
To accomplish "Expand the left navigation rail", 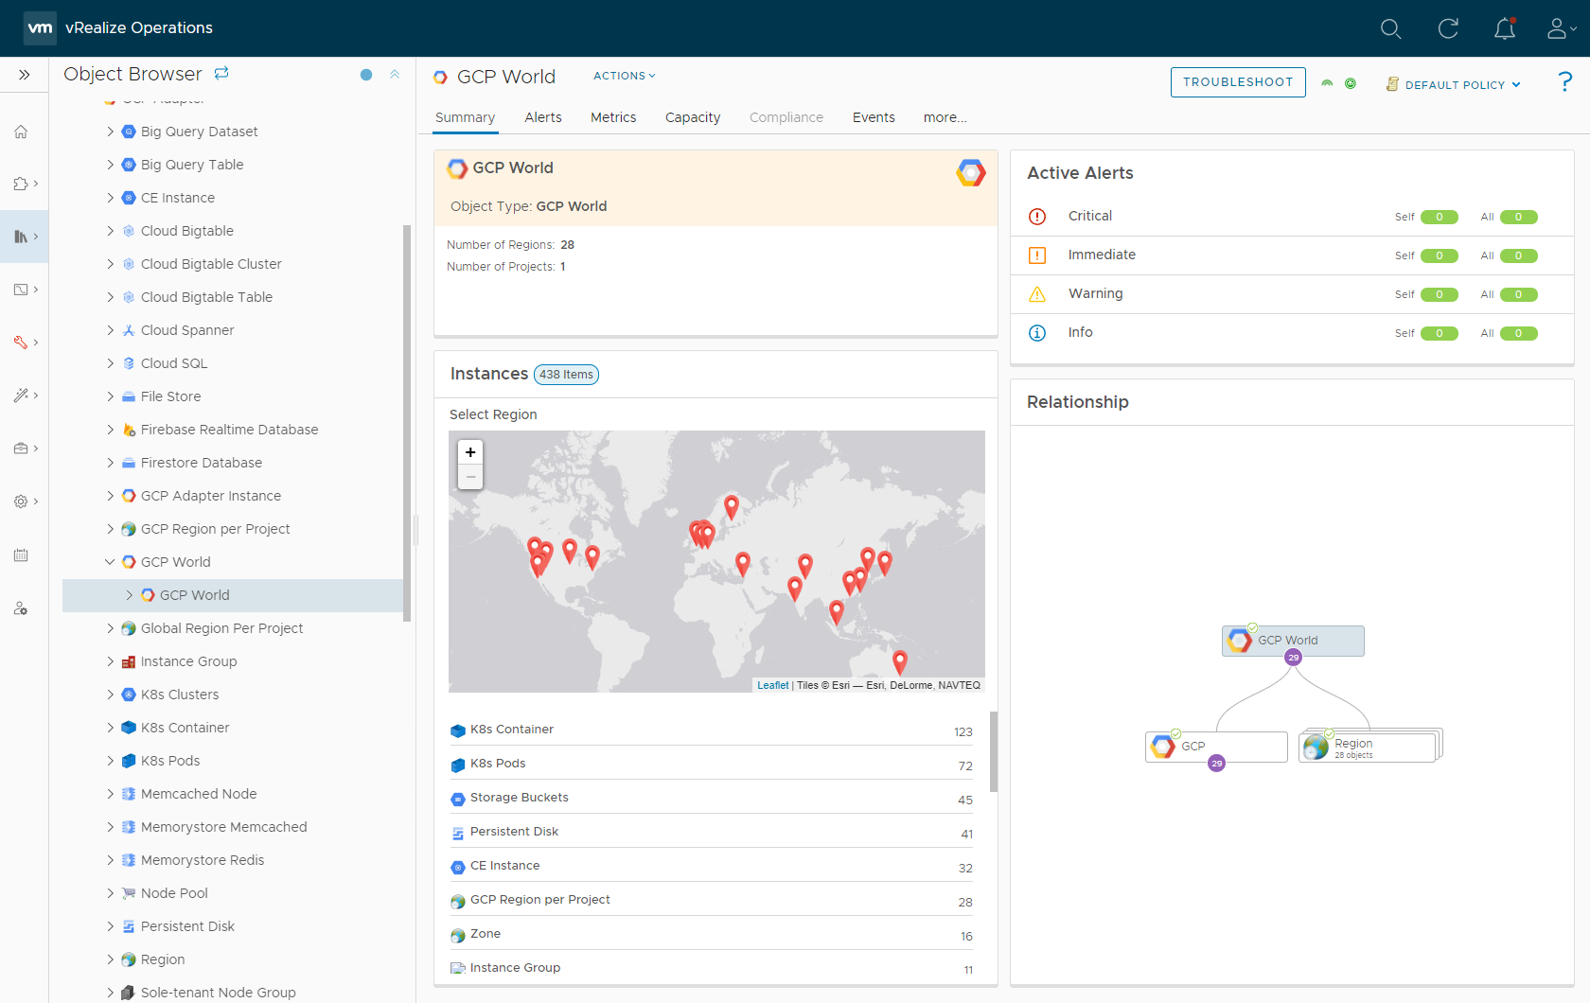I will click(24, 75).
